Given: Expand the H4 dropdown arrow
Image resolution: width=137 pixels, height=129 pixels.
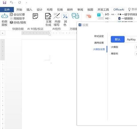Looking at the screenshot, I should (116, 15).
